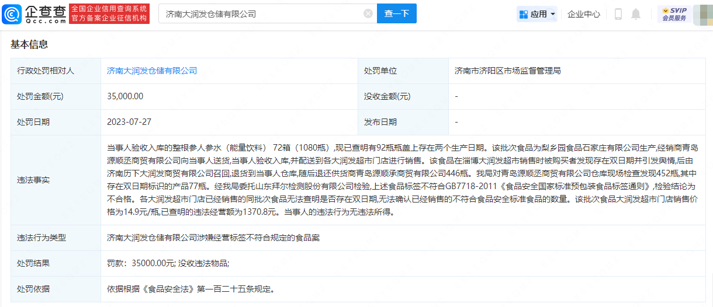Select the 发布日期 label cell
The width and height of the screenshot is (713, 307).
403,122
